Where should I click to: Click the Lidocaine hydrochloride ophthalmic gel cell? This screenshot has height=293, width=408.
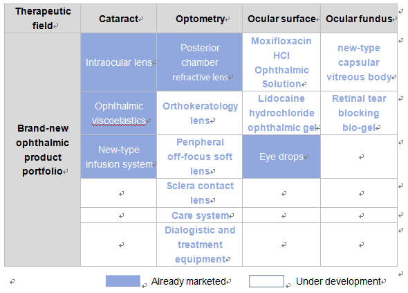point(281,113)
